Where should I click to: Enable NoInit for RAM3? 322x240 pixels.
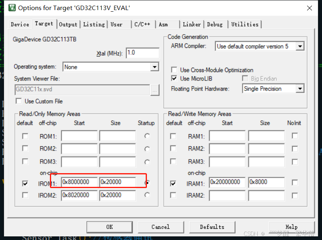coord(295,162)
